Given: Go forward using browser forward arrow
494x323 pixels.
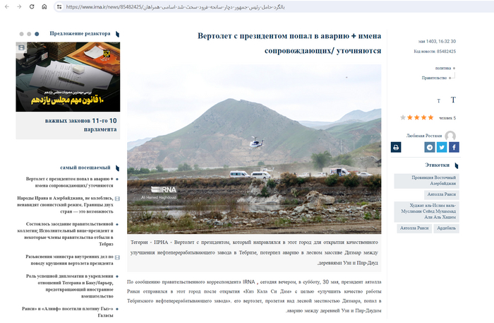Looking at the screenshot, I should point(19,6).
